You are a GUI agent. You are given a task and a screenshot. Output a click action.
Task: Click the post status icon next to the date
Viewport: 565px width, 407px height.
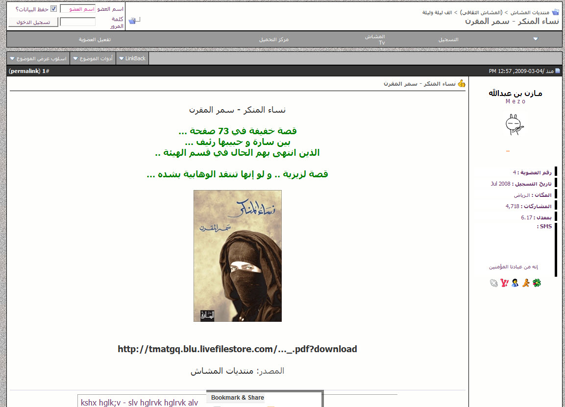(558, 71)
